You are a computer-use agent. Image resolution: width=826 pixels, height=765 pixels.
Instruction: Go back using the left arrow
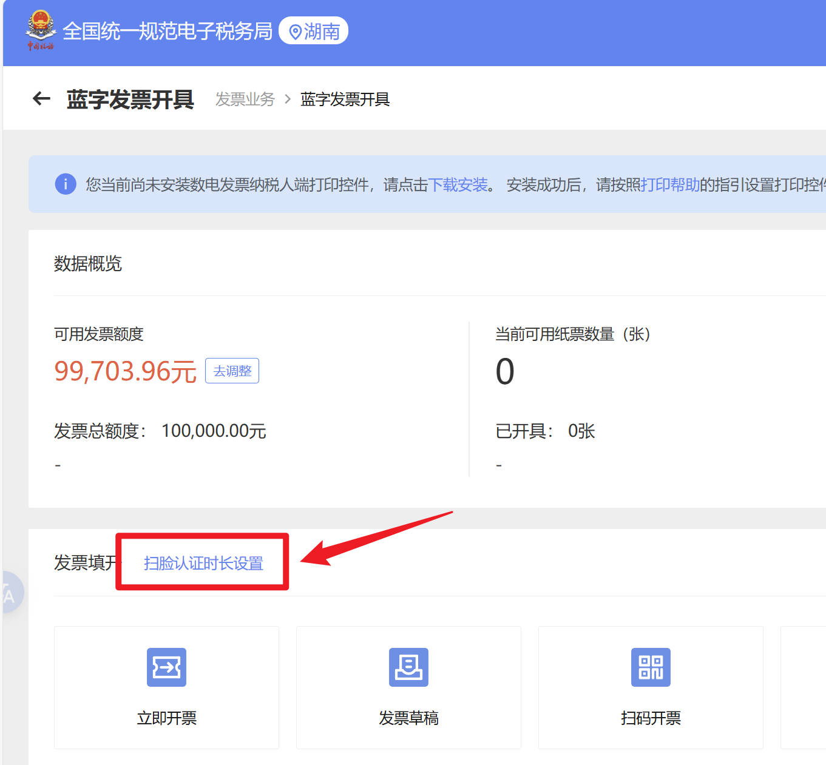click(41, 99)
